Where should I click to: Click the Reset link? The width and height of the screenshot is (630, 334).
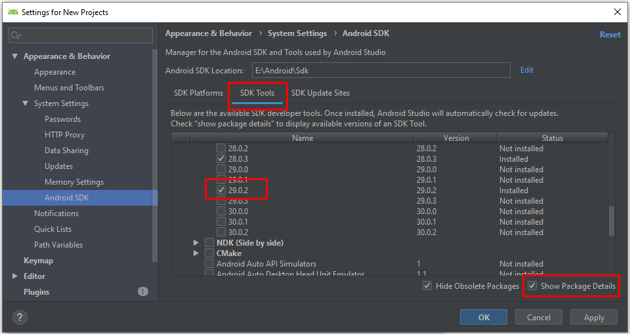pyautogui.click(x=610, y=35)
